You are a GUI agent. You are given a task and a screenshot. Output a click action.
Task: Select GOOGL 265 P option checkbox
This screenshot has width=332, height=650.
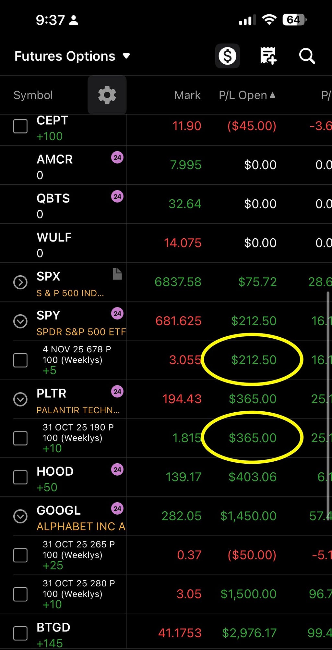tap(20, 555)
